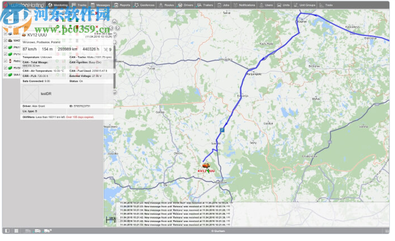Click the Drivers steering wheel icon
This screenshot has height=241, width=395.
(180, 5)
